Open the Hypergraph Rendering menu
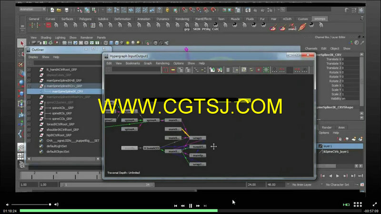The height and width of the screenshot is (214, 381). (162, 63)
